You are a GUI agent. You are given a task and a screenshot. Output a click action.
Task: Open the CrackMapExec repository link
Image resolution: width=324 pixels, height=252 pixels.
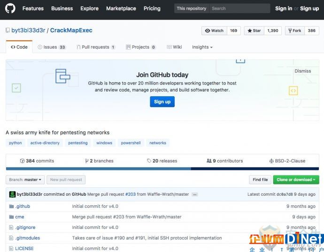[x=71, y=31]
